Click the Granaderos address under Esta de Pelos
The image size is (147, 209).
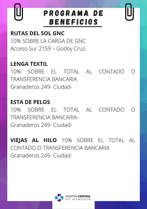pyautogui.click(x=41, y=125)
